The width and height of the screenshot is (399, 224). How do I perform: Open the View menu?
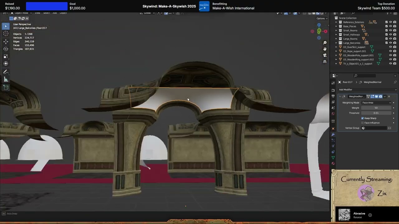tap(37, 13)
